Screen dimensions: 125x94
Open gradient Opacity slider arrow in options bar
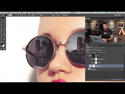48,15
